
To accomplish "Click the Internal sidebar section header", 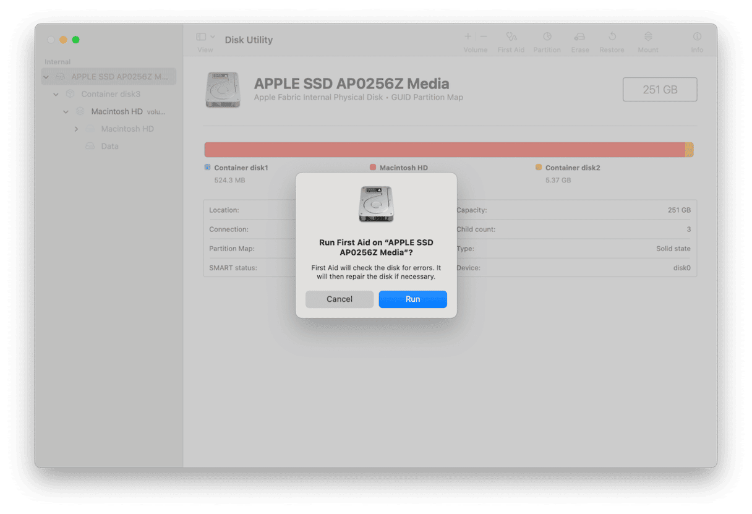I will click(58, 62).
